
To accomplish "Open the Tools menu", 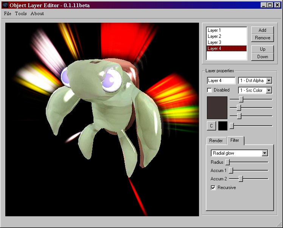I will click(21, 14).
